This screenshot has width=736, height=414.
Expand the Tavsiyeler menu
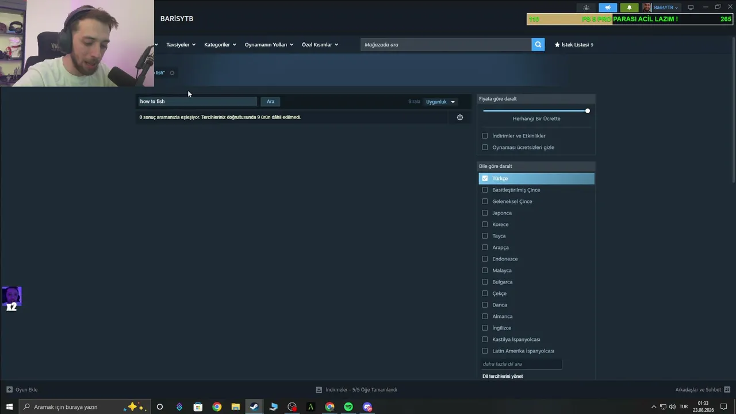pyautogui.click(x=181, y=44)
